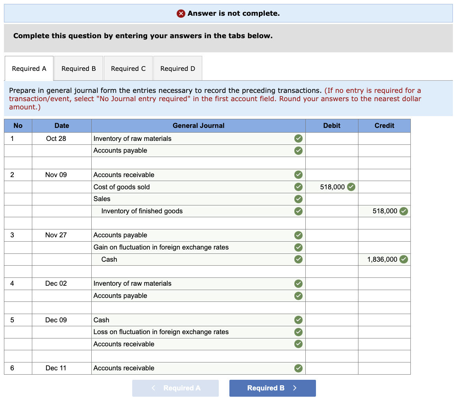
Task: Click the checkmark beside Loss on fluctuation account
Action: (x=298, y=332)
